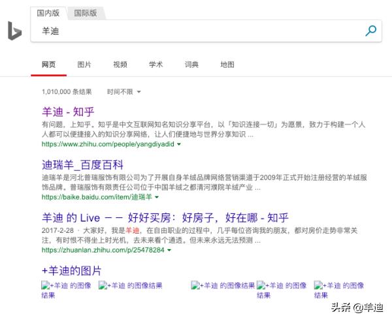Expand the 时间不限 time filter dropdown
The height and width of the screenshot is (321, 392).
tap(124, 92)
